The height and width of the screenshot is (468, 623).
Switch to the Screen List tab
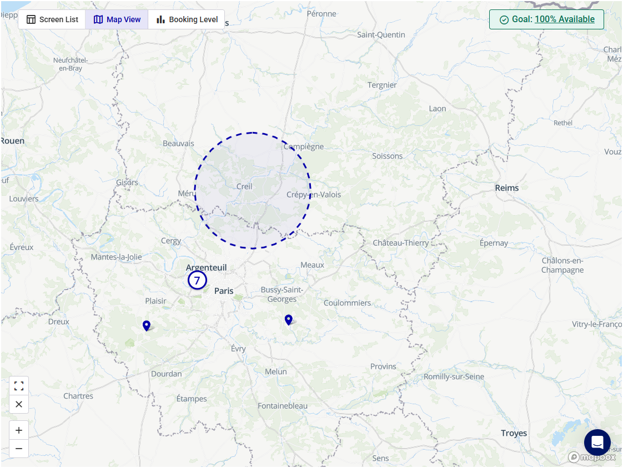coord(52,19)
